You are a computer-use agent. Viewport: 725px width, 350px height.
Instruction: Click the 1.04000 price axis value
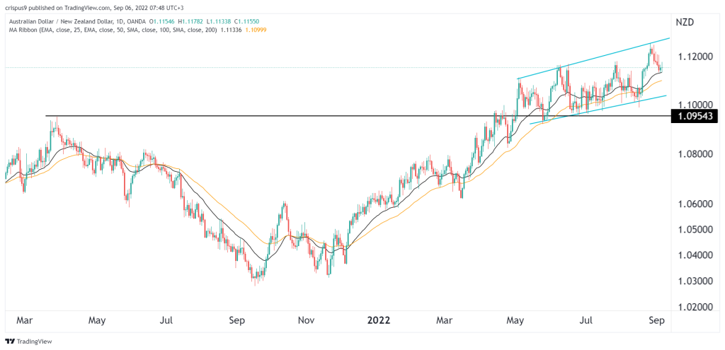(695, 255)
